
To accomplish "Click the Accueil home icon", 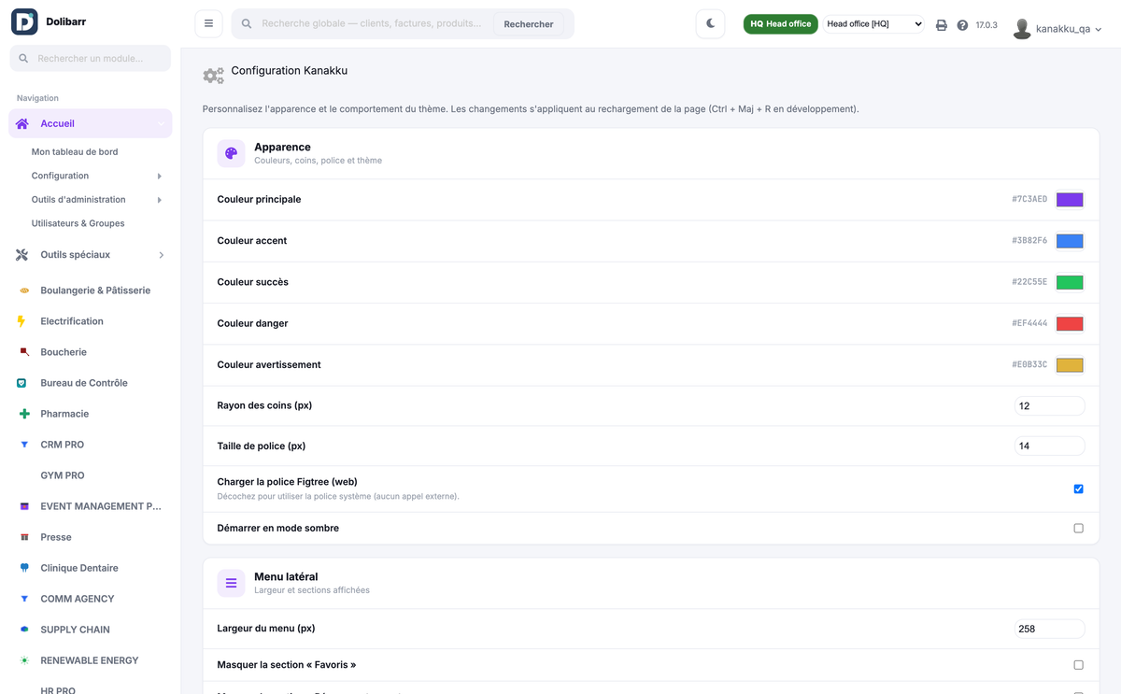I will click(x=22, y=123).
